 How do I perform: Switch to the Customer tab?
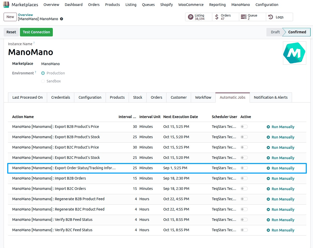pos(179,97)
